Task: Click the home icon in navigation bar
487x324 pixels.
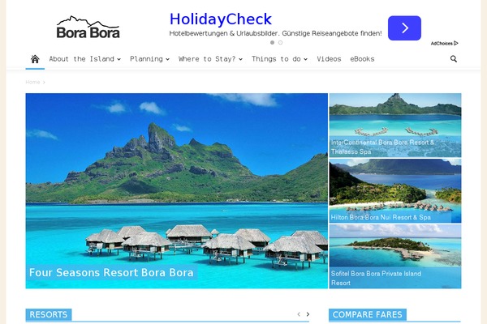Action: 35,59
